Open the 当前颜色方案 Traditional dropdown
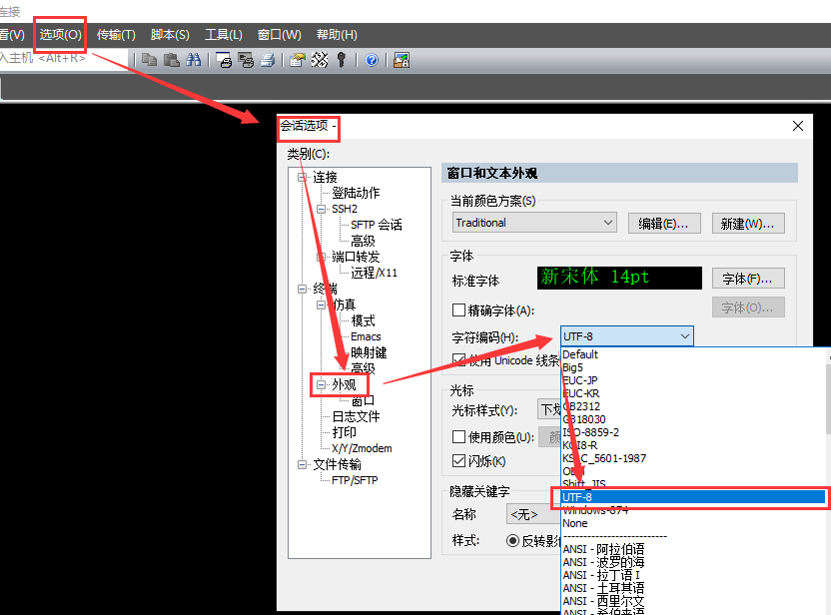The height and width of the screenshot is (615, 831). click(x=534, y=223)
